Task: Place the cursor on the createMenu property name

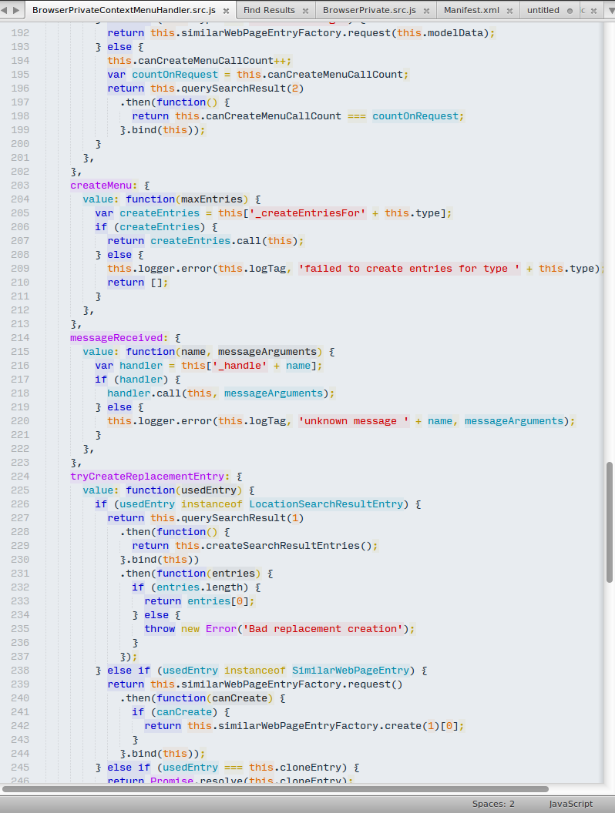Action: tap(101, 186)
